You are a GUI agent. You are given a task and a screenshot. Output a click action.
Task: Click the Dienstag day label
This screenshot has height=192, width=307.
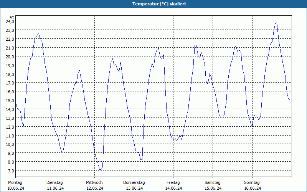[54, 183]
